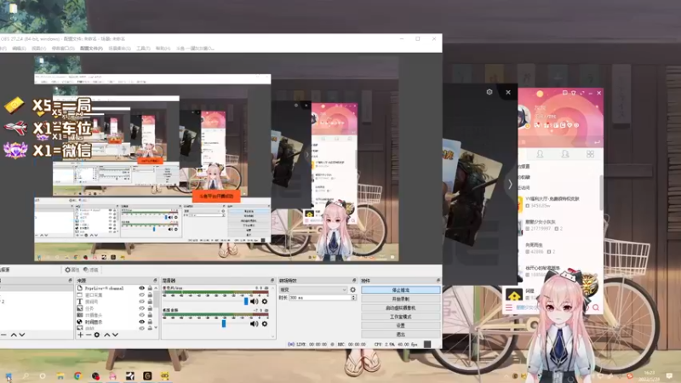The height and width of the screenshot is (383, 681).
Task: Adjust the transition duration stepper arrows
Action: point(353,297)
